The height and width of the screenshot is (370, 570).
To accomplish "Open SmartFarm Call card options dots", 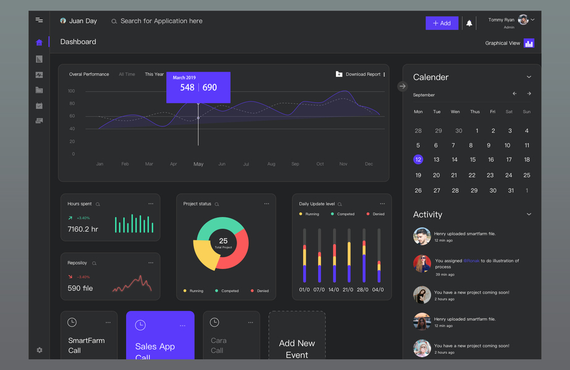I will pos(108,323).
